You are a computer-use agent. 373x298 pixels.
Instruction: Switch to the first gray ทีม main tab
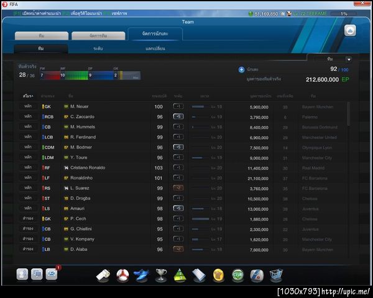tap(42, 35)
